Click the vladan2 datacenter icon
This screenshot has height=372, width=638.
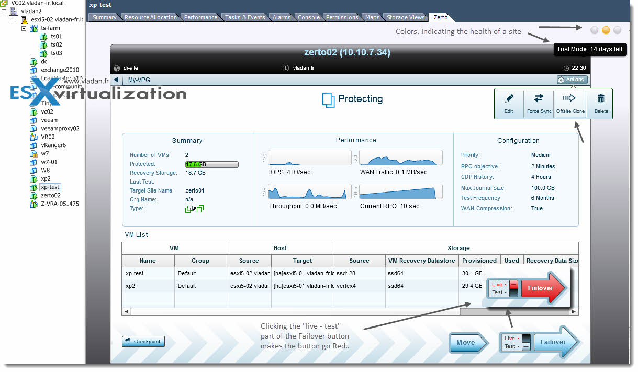(x=14, y=12)
